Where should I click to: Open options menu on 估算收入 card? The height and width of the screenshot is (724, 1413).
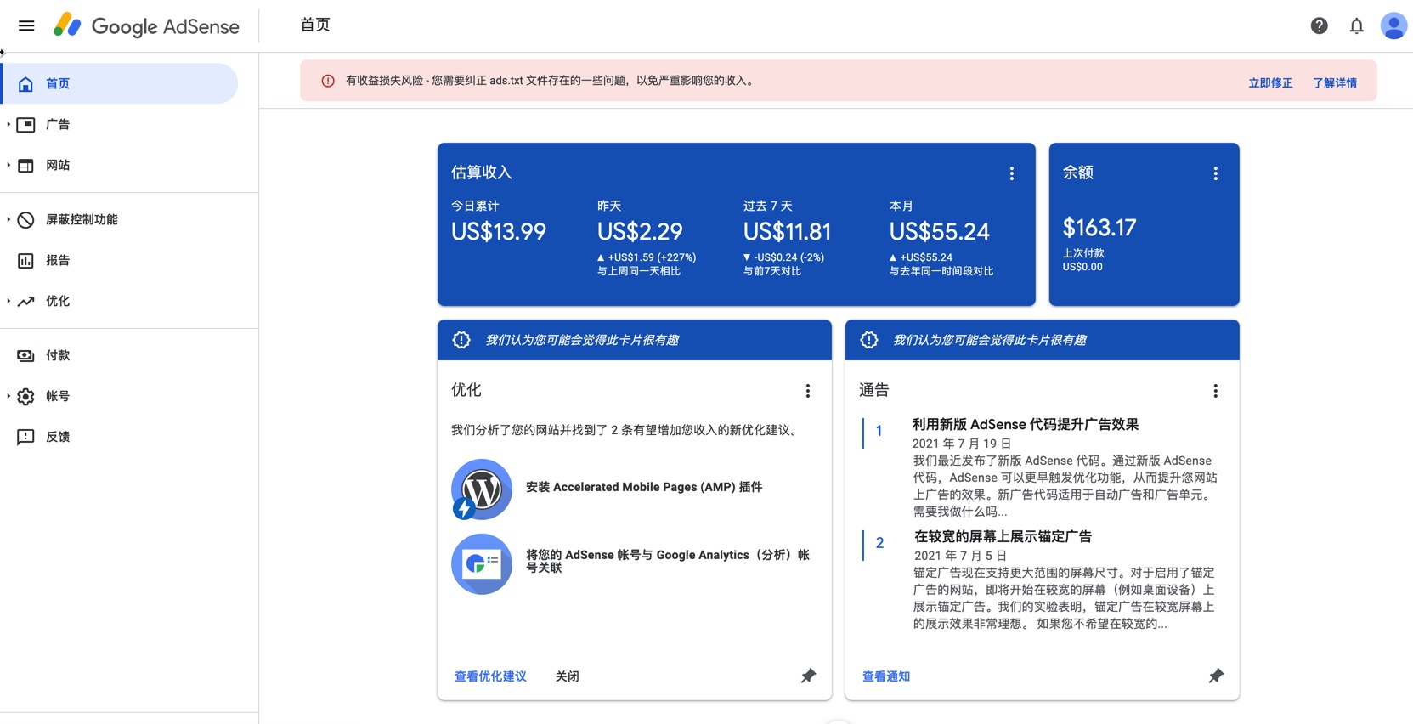[x=1011, y=173]
